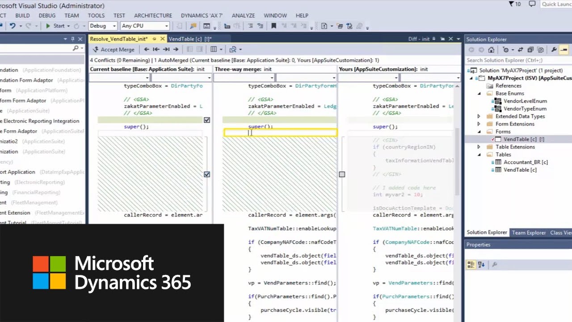Expand the Extended Data Types folder

(x=479, y=116)
